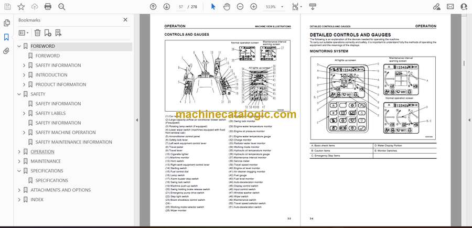The width and height of the screenshot is (472, 228).
Task: Open the INDEX bookmark
Action: point(37,200)
